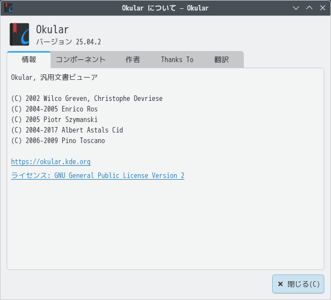This screenshot has height=300, width=331.
Task: Click the 閉じる(C) button
Action: (x=298, y=284)
